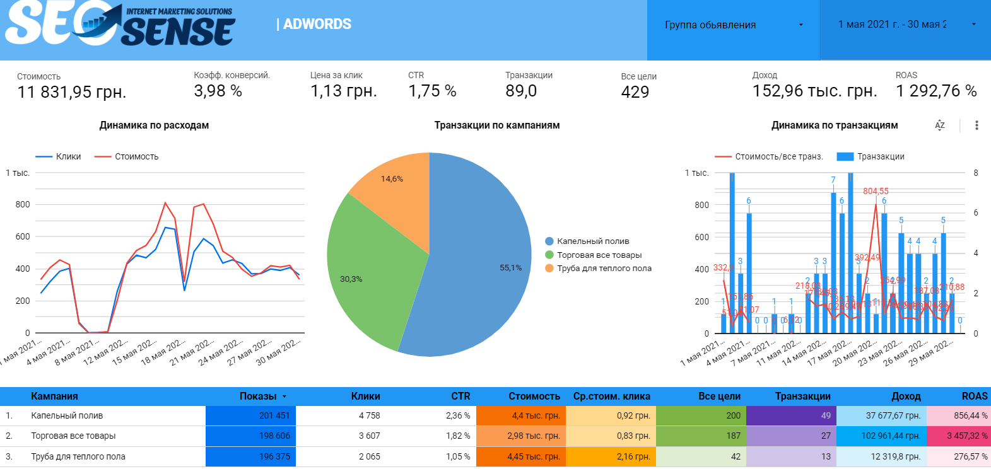
Task: Sort table by ROAS column header
Action: pos(975,396)
